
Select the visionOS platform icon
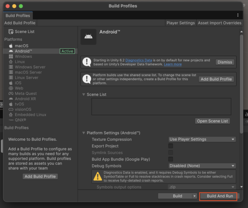click(x=11, y=110)
